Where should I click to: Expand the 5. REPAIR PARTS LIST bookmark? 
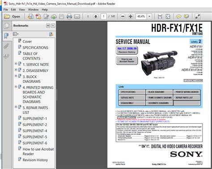click(16, 107)
